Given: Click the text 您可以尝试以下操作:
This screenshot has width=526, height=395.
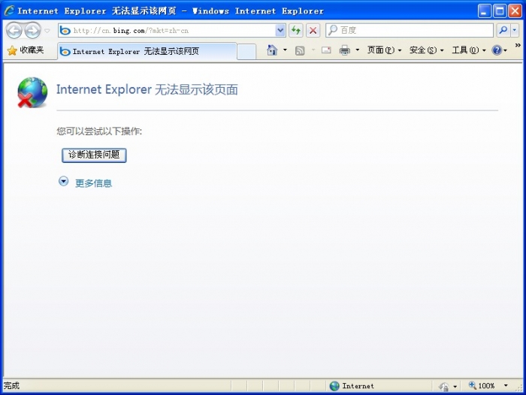Looking at the screenshot, I should click(99, 131).
